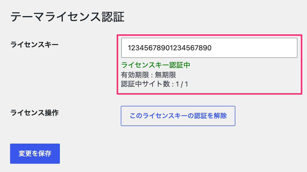Click the ライセンス操作 row label
307x172 pixels.
pyautogui.click(x=34, y=113)
